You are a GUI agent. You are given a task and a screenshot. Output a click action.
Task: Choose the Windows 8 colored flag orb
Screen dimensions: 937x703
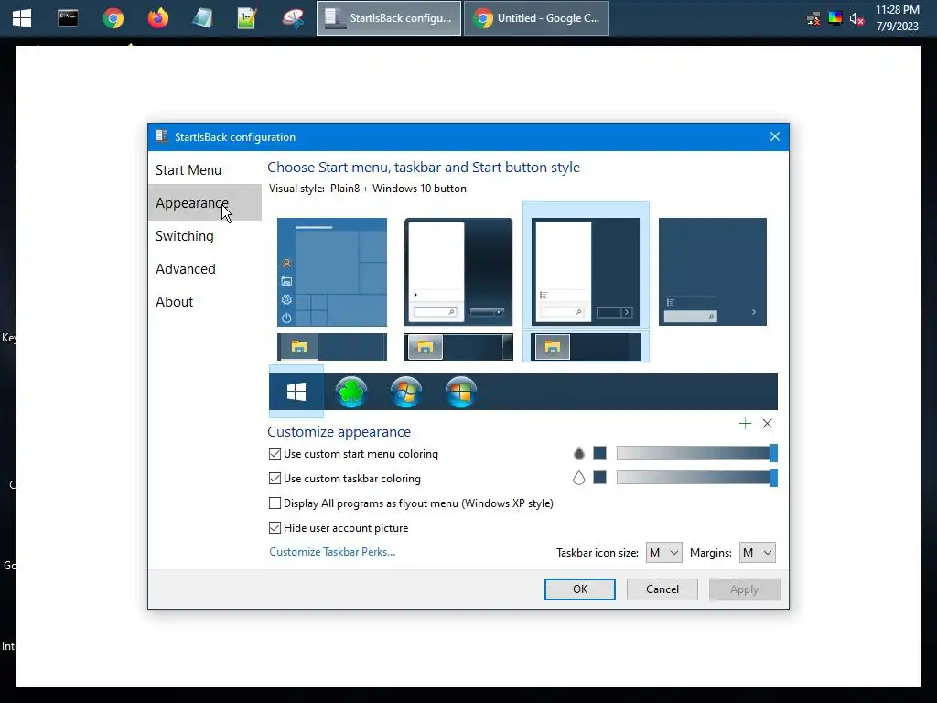tap(461, 392)
